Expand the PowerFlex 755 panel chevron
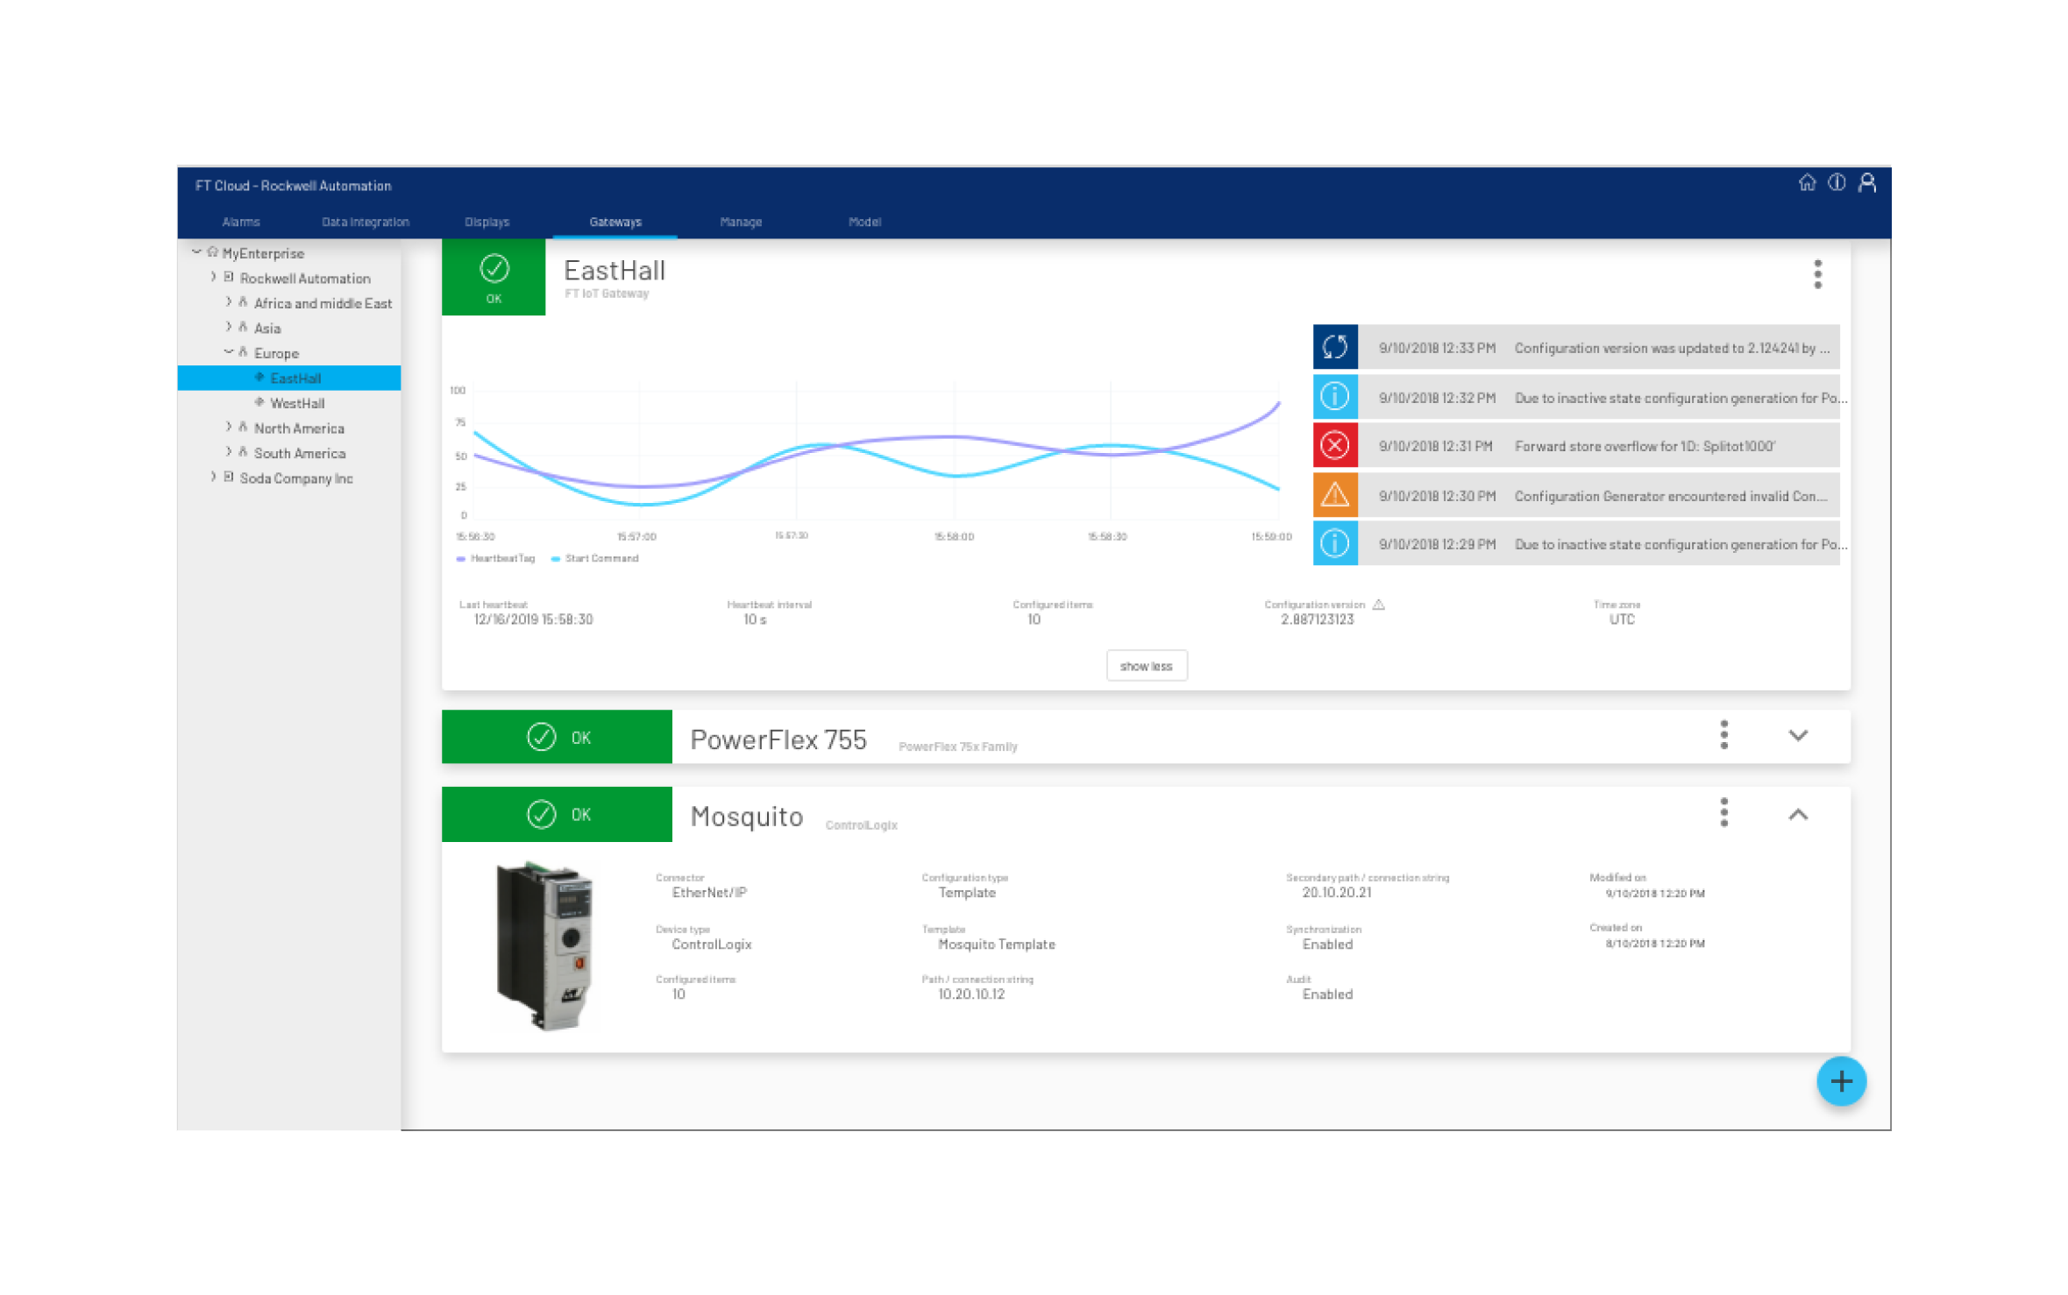Screen dimensions: 2068x1295 pos(1798,735)
